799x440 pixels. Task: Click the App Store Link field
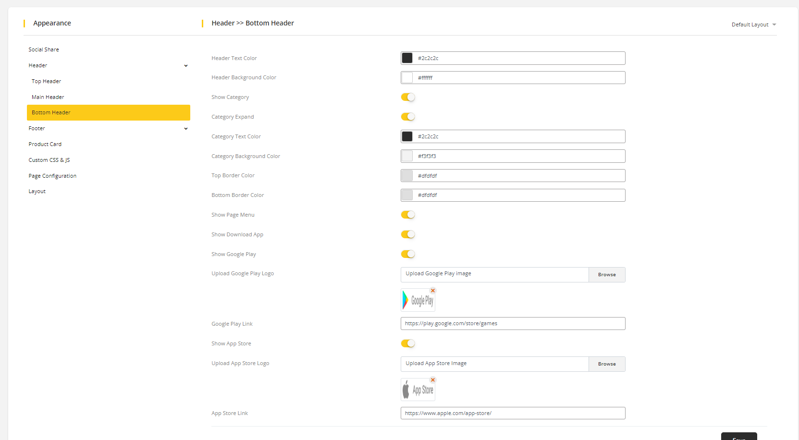[513, 413]
